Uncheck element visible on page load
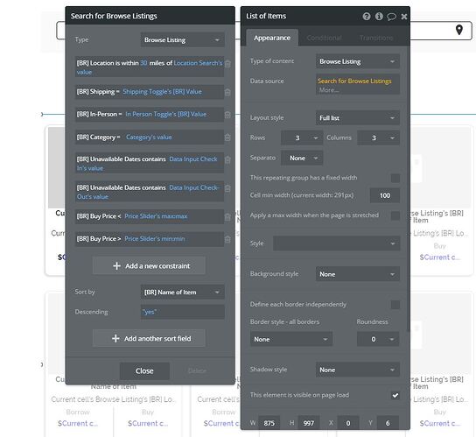 coord(395,395)
